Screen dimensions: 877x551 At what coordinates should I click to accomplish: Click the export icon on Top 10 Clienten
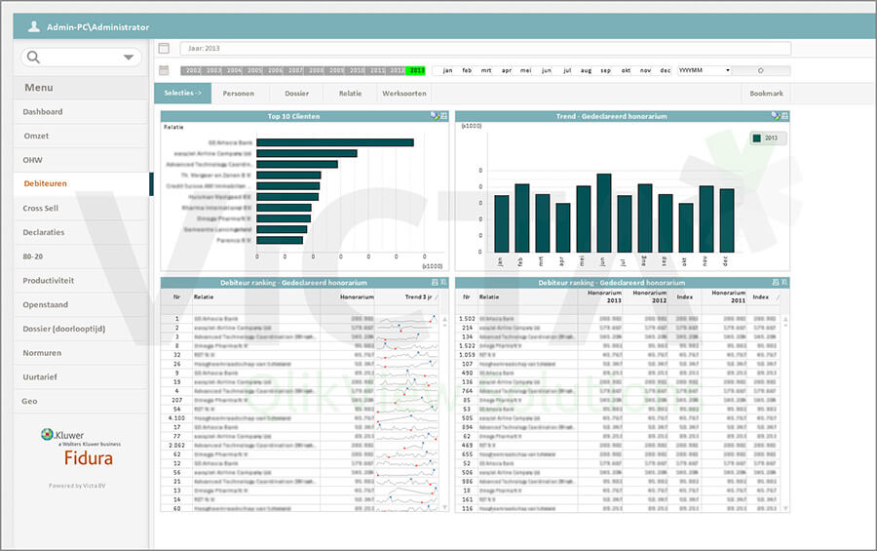click(443, 116)
